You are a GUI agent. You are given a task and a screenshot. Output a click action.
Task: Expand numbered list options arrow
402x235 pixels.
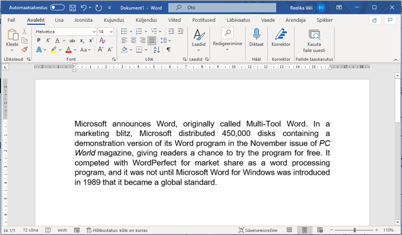click(146, 31)
